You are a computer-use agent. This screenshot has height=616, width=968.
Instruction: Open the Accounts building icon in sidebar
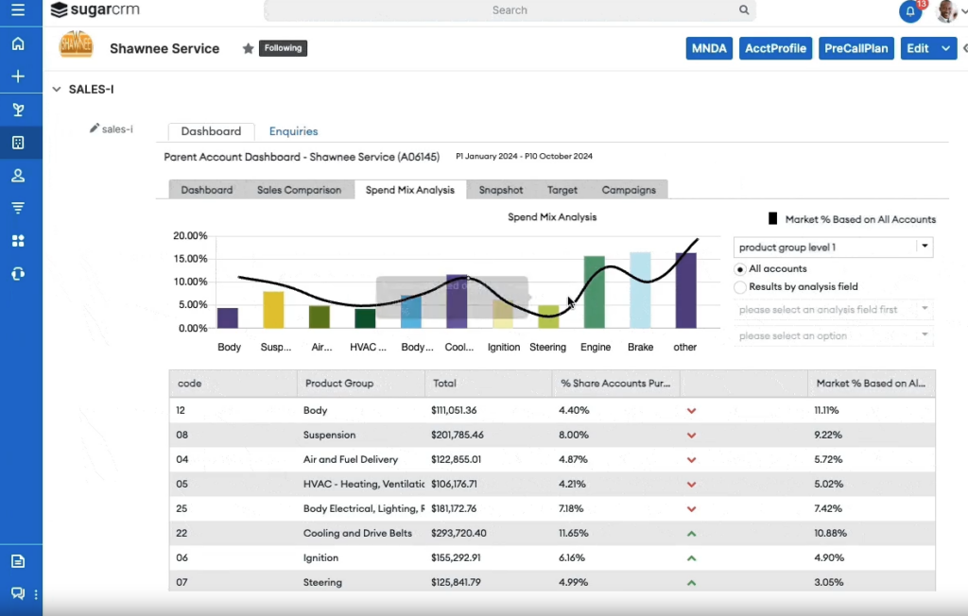(18, 143)
